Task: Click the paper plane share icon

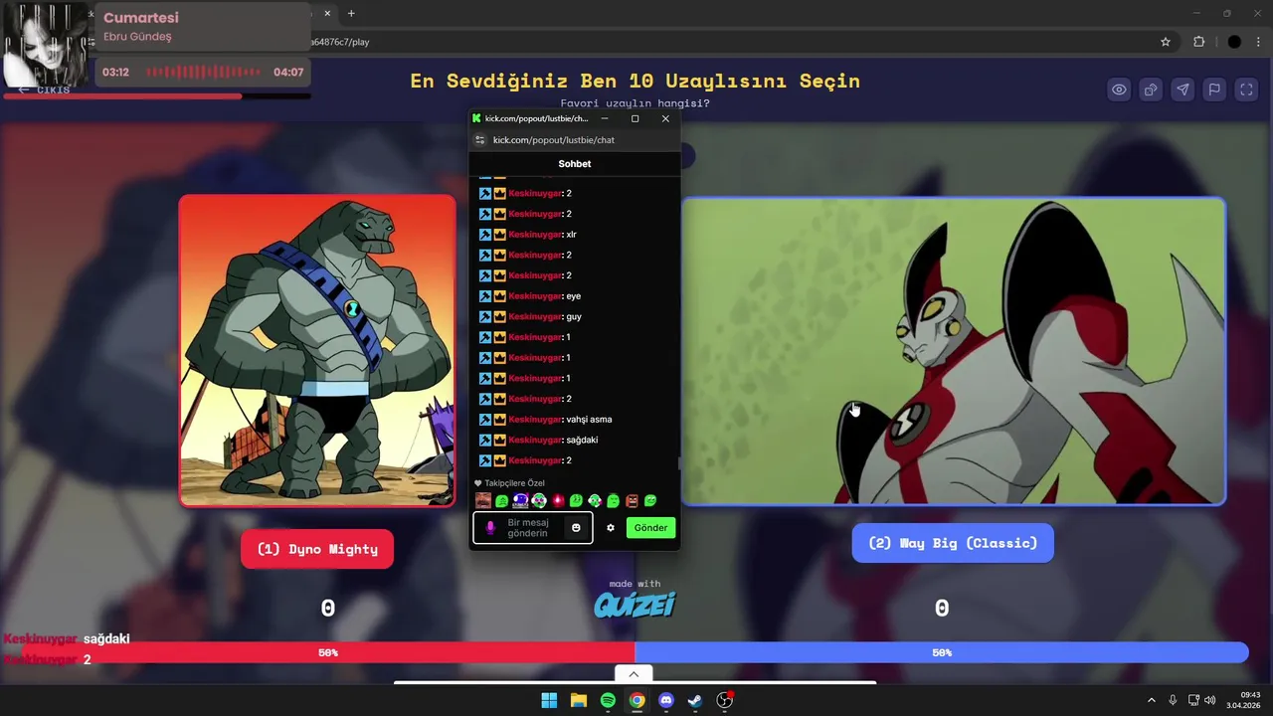Action: (1182, 89)
